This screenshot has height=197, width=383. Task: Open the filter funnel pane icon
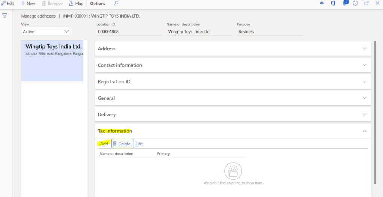coord(5,16)
